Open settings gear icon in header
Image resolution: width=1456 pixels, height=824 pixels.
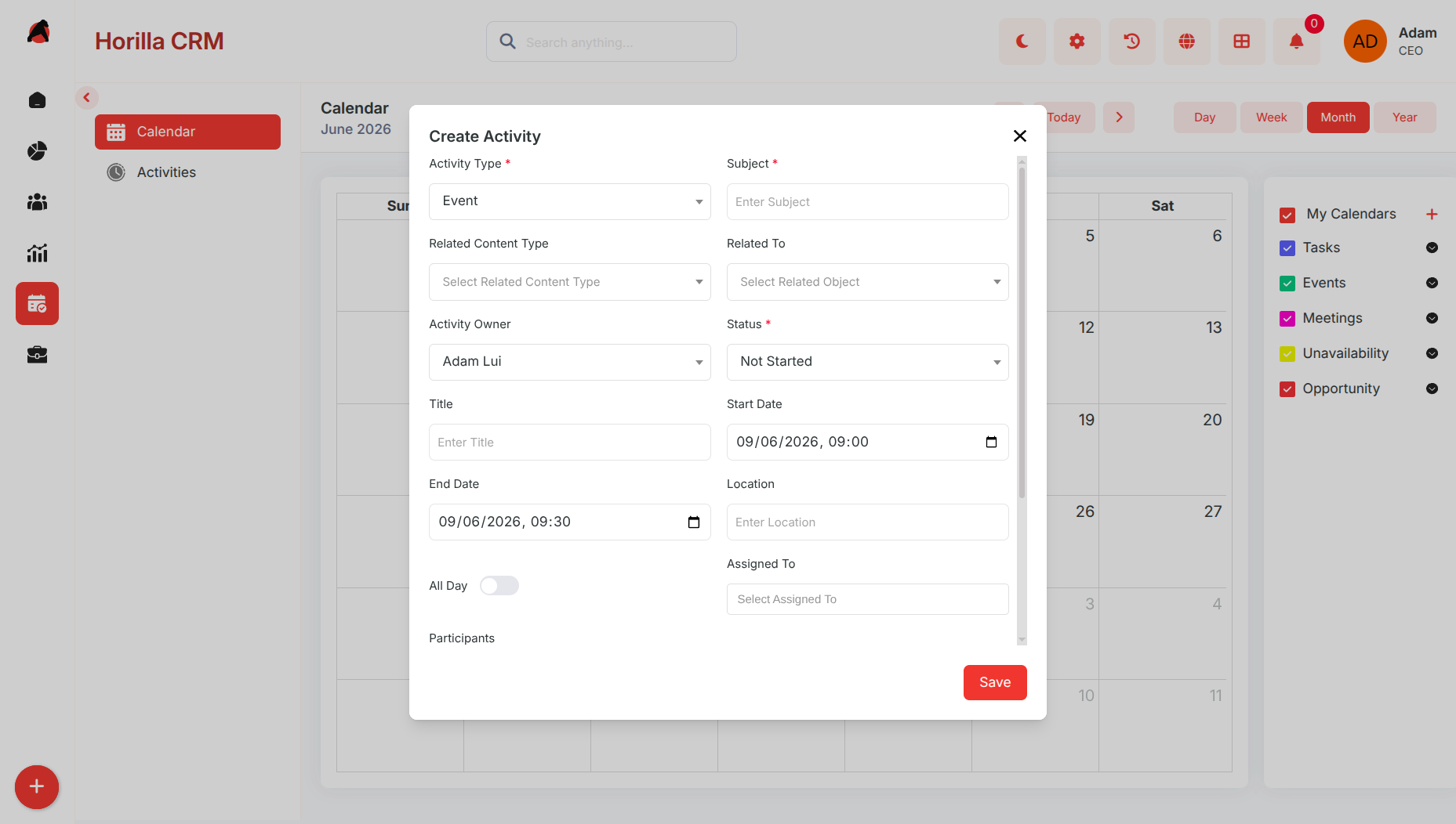1077,42
